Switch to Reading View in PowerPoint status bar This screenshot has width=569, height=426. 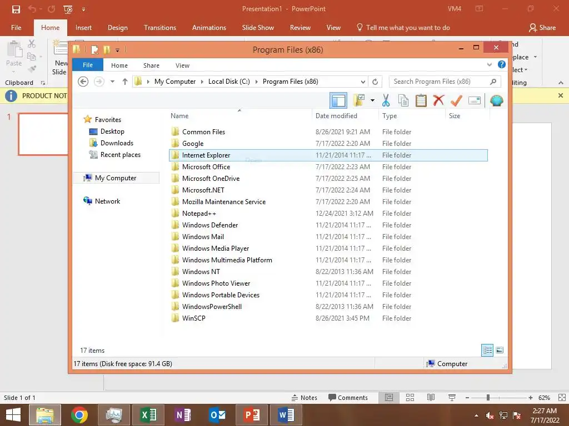431,397
